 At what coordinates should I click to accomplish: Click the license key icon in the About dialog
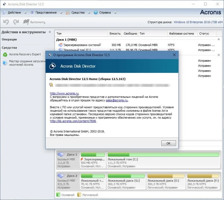point(51,85)
